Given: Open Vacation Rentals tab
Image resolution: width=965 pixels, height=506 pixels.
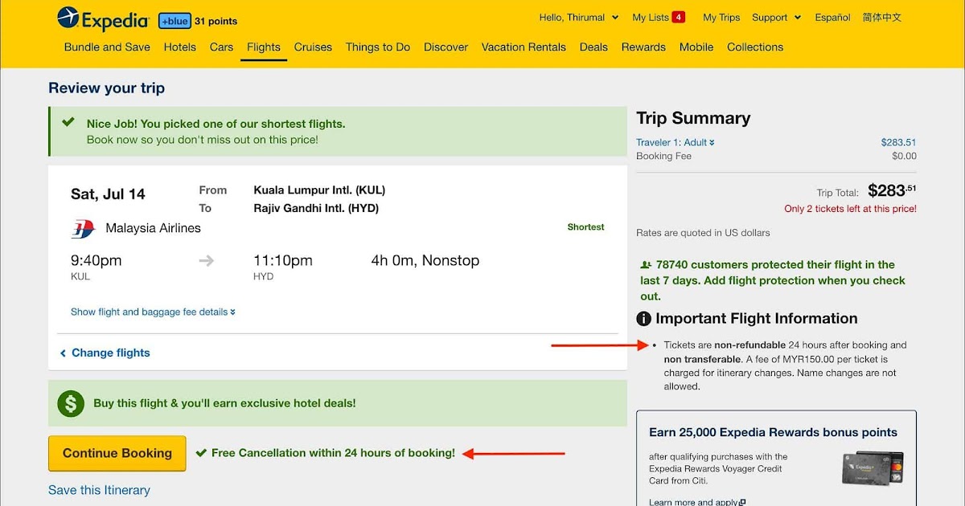Looking at the screenshot, I should [x=524, y=47].
